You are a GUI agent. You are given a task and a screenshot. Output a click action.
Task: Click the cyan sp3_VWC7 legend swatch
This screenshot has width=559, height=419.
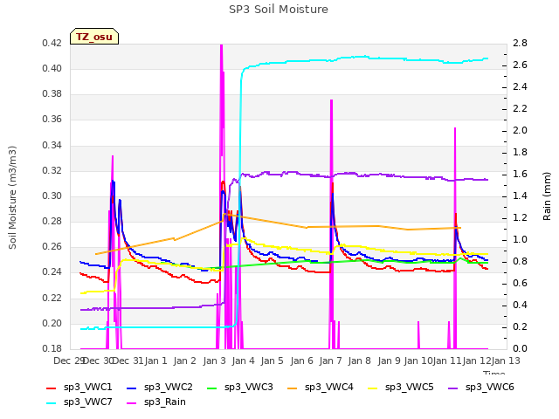(x=52, y=403)
